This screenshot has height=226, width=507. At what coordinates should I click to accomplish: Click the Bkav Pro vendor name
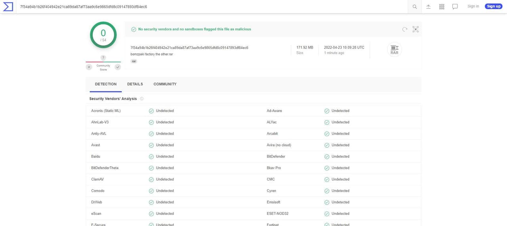click(274, 168)
